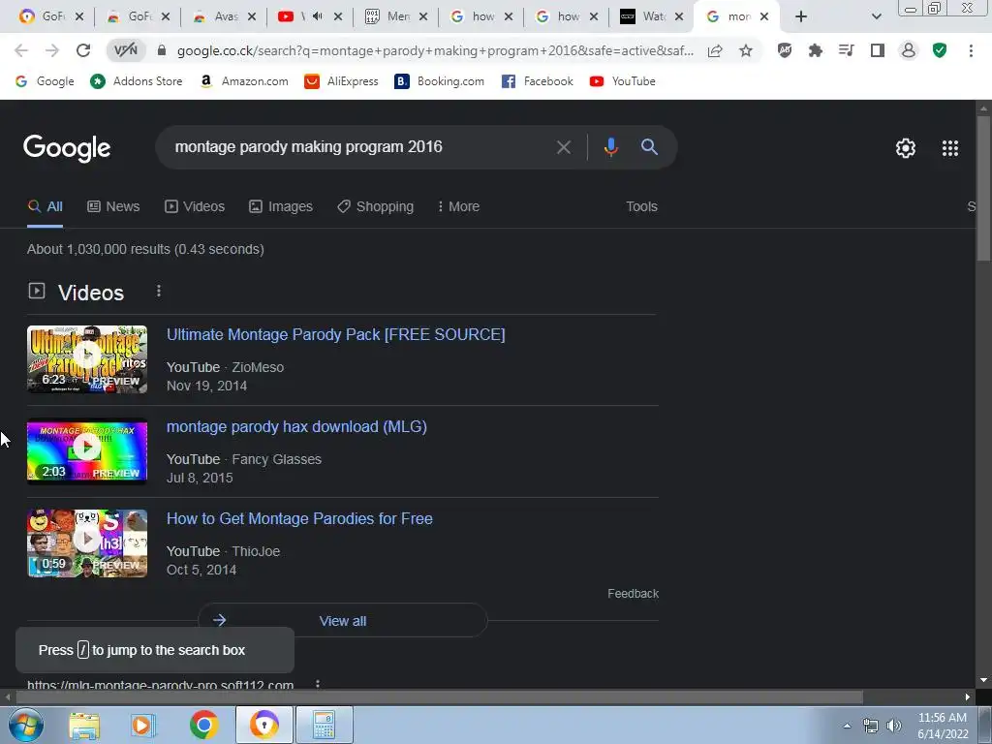The width and height of the screenshot is (992, 744).
Task: Open the Extensions puzzle piece menu
Action: (x=816, y=50)
